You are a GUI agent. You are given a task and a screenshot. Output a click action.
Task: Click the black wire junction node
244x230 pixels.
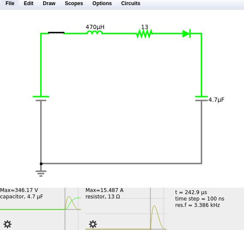[41, 164]
